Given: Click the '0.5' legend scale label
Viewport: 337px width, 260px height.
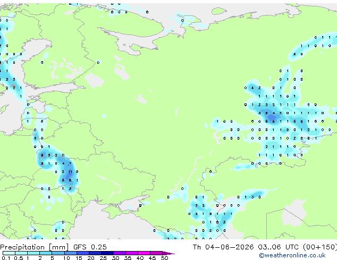Looking at the screenshot, I should pyautogui.click(x=19, y=258).
